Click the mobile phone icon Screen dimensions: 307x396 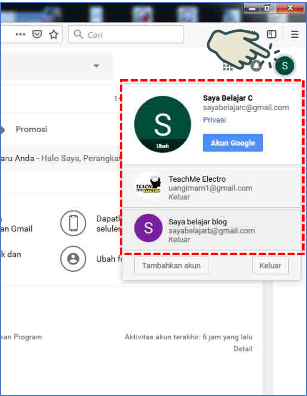pos(73,223)
